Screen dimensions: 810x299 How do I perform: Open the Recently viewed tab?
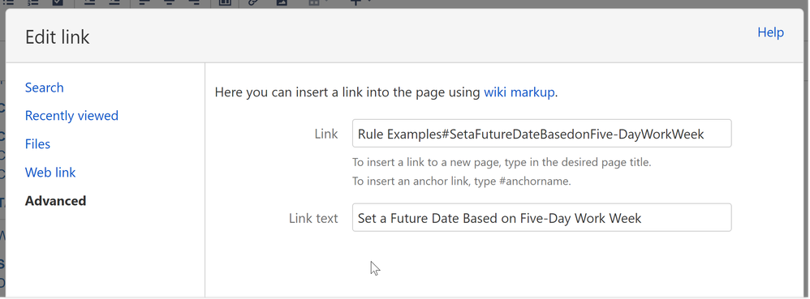(x=71, y=116)
